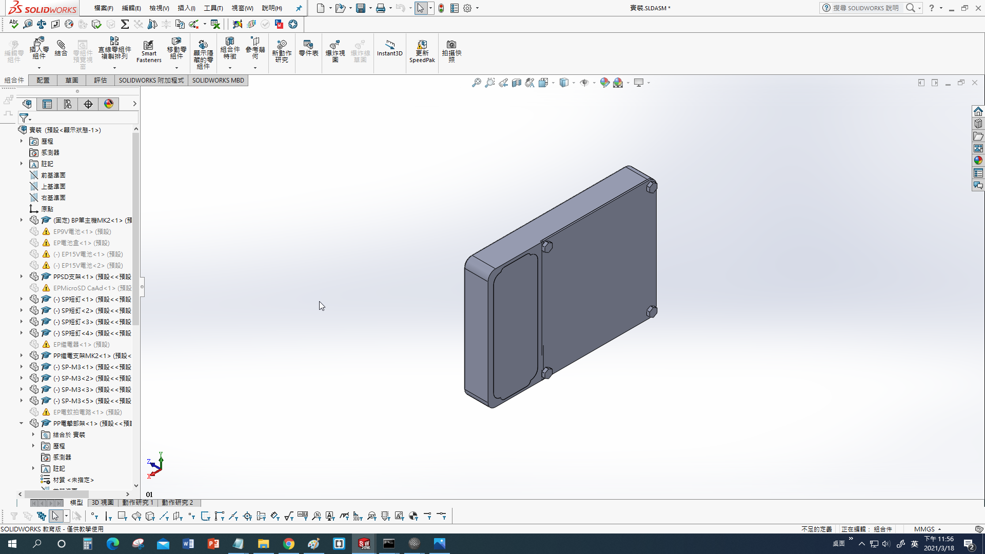Toggle Hide/Show Items eye icon in view toolbar

pyautogui.click(x=584, y=83)
